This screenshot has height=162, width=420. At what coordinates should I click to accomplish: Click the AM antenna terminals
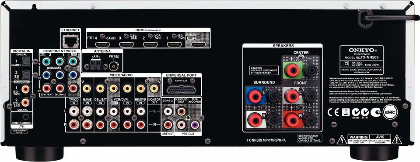tap(96, 65)
